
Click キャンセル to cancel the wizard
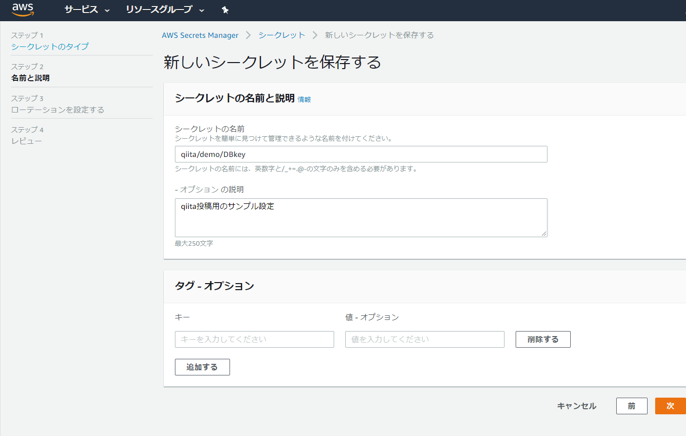coord(576,406)
